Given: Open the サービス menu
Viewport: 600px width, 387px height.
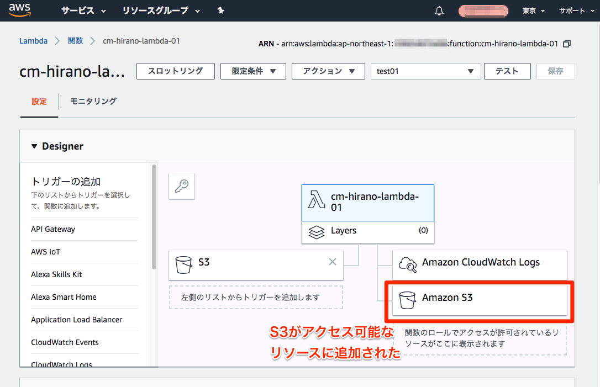Looking at the screenshot, I should [x=83, y=10].
